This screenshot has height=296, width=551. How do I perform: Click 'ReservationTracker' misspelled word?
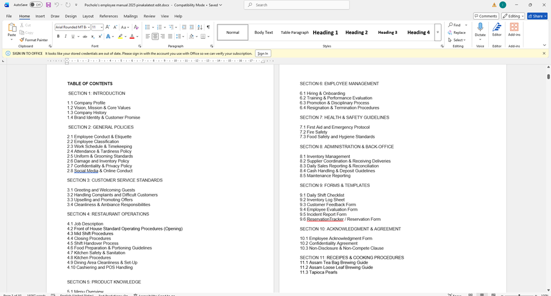point(325,219)
